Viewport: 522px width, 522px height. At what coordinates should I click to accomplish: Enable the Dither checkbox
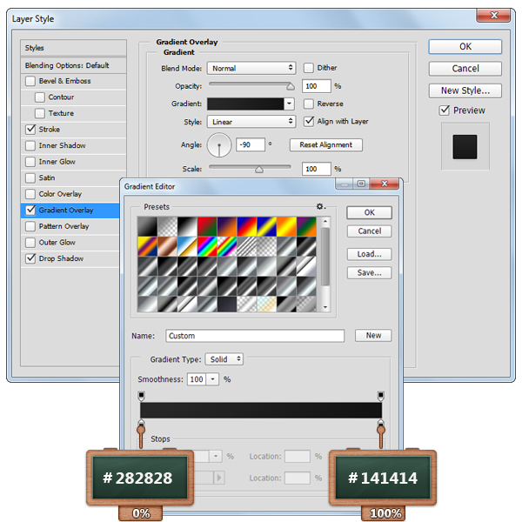tap(309, 68)
